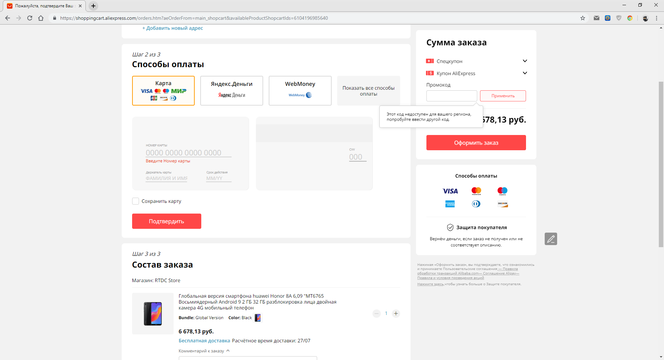The width and height of the screenshot is (664, 360).
Task: Click the site security padlock icon
Action: [x=54, y=18]
